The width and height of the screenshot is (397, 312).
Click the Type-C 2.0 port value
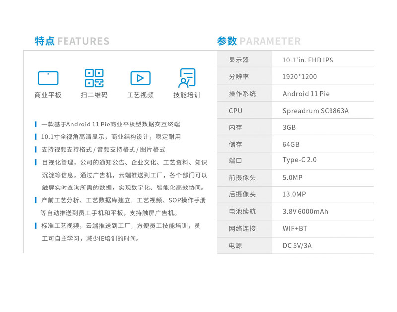(x=299, y=160)
